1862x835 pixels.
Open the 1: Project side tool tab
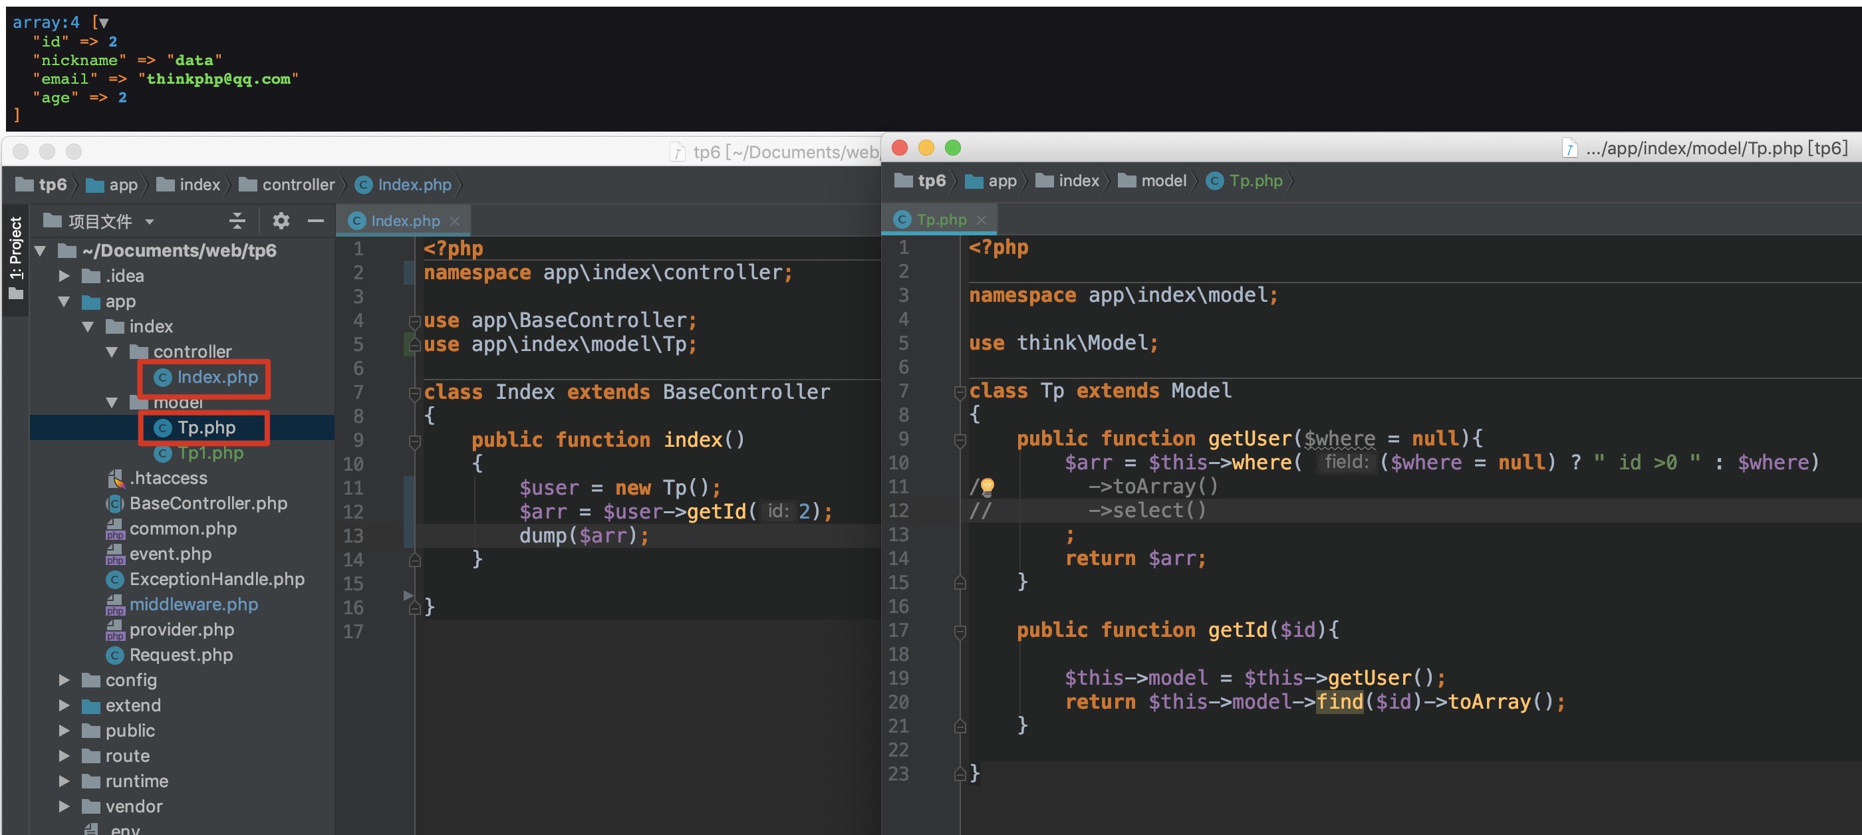16,257
